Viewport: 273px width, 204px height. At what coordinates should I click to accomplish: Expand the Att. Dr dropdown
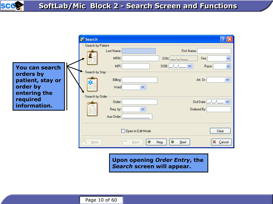click(227, 80)
